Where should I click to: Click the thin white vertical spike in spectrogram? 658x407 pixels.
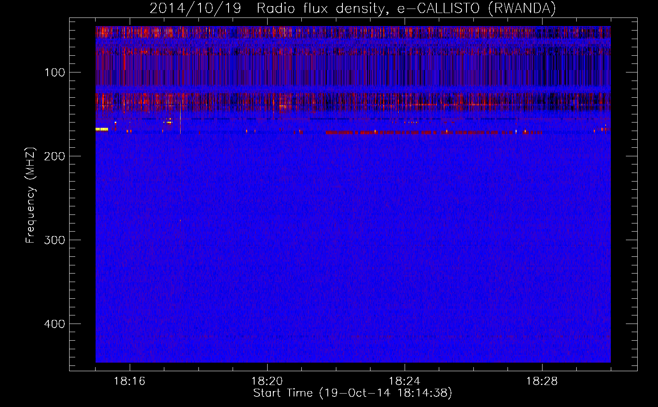pyautogui.click(x=180, y=119)
